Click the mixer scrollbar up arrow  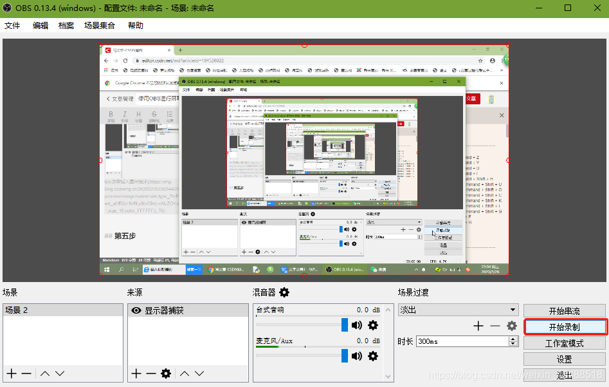point(388,310)
